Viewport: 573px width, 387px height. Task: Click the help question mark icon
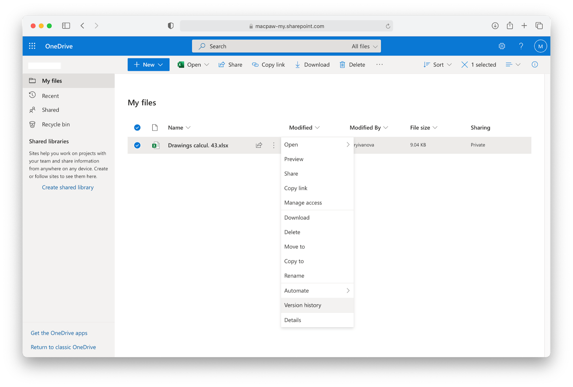[521, 46]
